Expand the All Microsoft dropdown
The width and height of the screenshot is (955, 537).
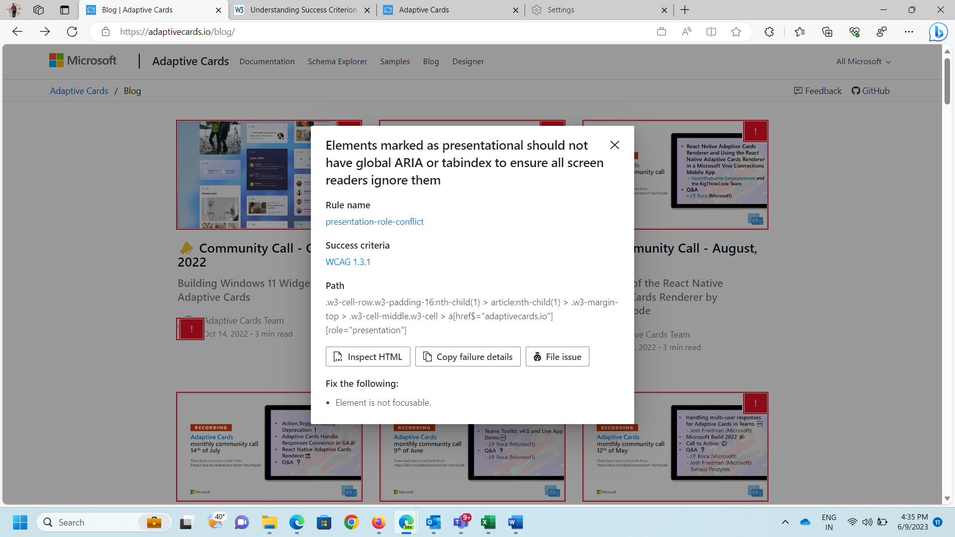coord(862,61)
